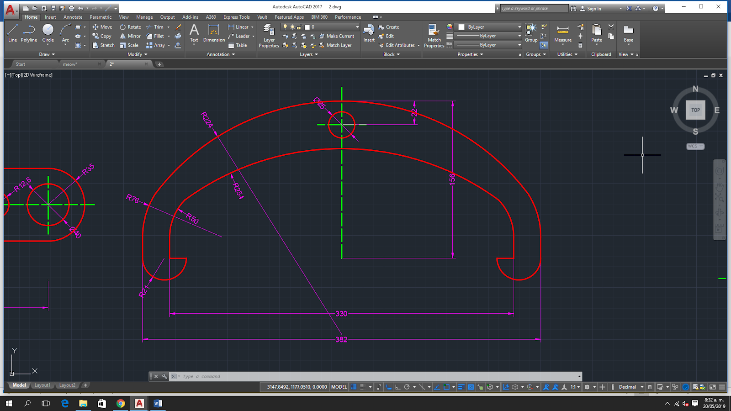Insert a block with the Insert icon

(x=368, y=32)
